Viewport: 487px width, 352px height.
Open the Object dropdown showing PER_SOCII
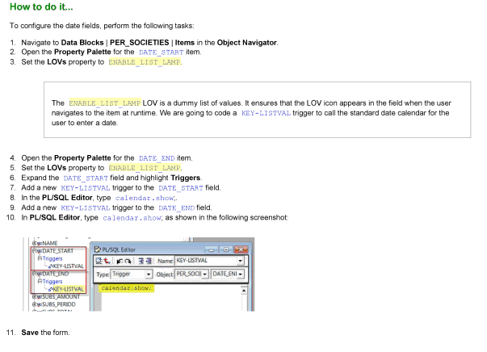204,275
